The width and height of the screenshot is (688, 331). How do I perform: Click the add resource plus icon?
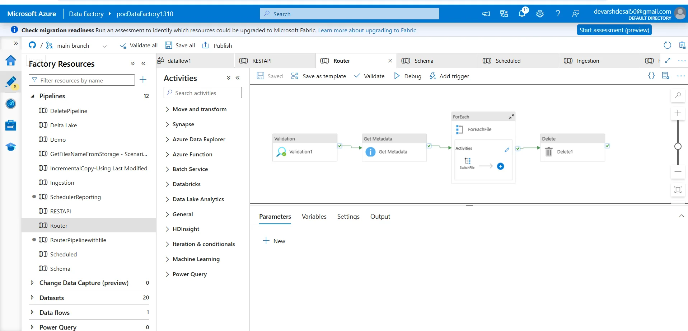143,80
